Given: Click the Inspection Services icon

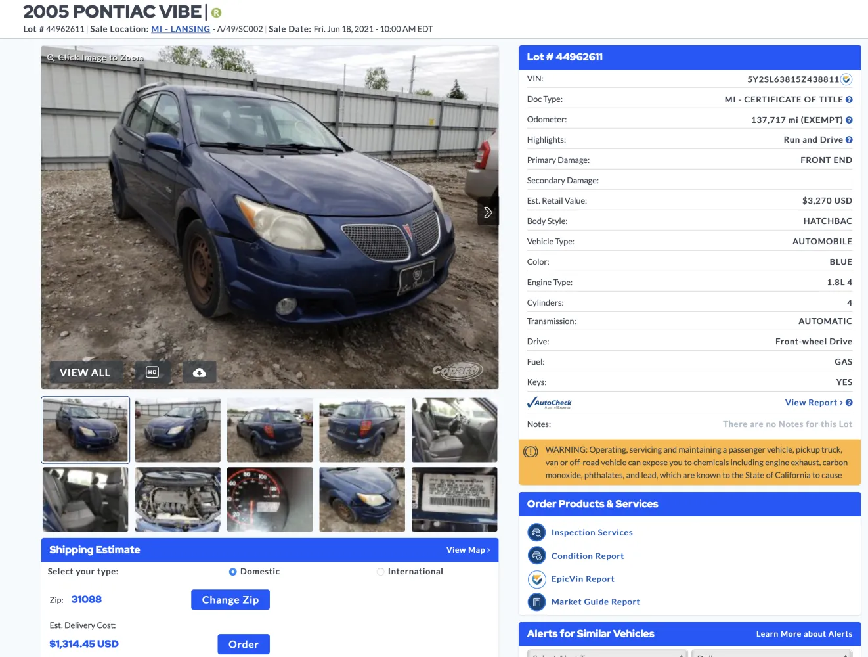Looking at the screenshot, I should pos(537,532).
